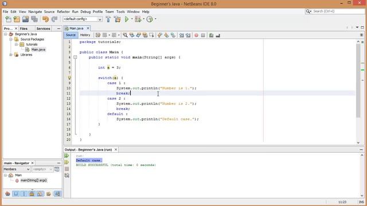The width and height of the screenshot is (367, 206).
Task: Collapse the Beginner's Java project node
Action: pyautogui.click(x=6, y=34)
